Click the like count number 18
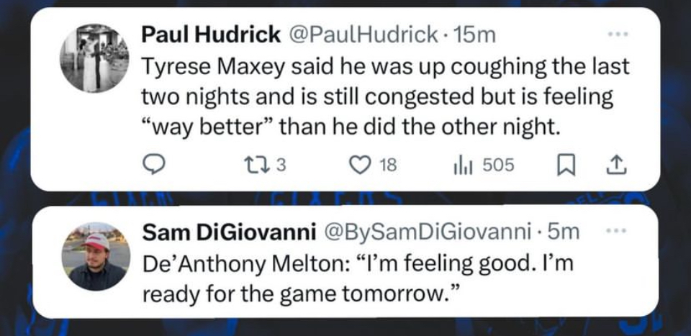The width and height of the screenshot is (691, 336). (x=387, y=165)
